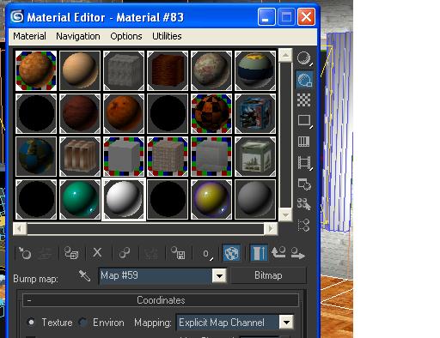The height and width of the screenshot is (338, 440).
Task: Open the Material menu
Action: point(29,36)
